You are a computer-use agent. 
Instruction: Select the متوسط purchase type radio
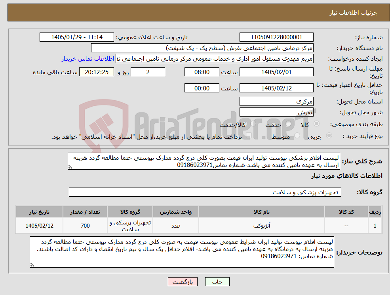(297, 136)
